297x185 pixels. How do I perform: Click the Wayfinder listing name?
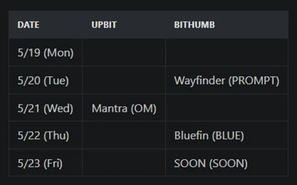click(199, 81)
